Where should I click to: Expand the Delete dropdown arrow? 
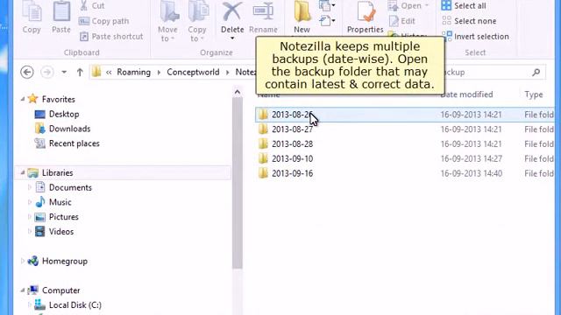click(232, 38)
